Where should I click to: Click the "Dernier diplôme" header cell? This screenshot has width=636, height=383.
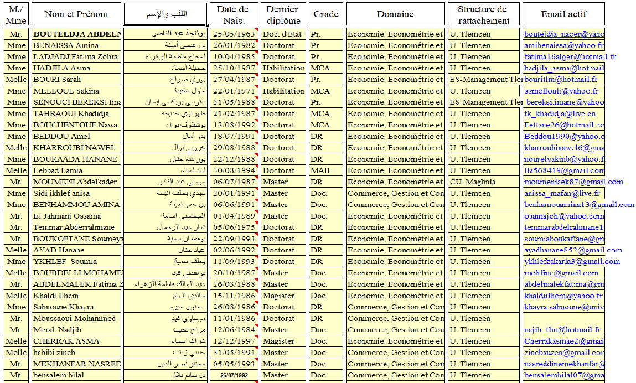click(283, 14)
